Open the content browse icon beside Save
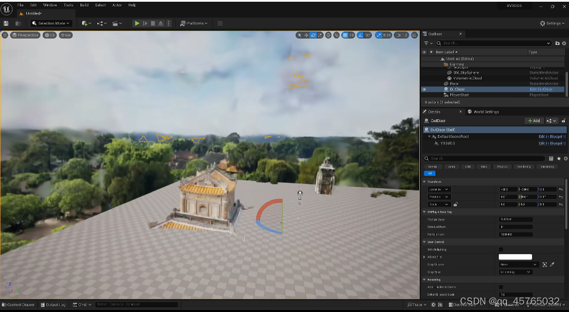Screen dimensions: 569x312 [x=18, y=23]
